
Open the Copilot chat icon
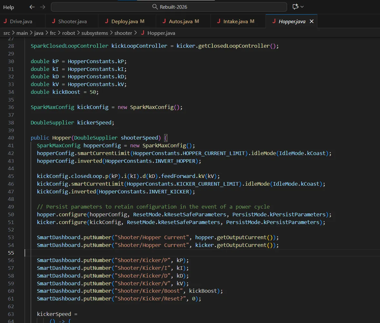point(295,7)
